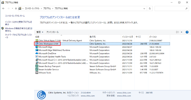Refresh the programs list
The width and height of the screenshot is (191, 100).
(150, 9)
